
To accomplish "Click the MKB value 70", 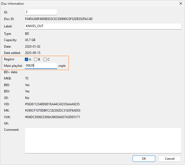I will pyautogui.click(x=27, y=78).
